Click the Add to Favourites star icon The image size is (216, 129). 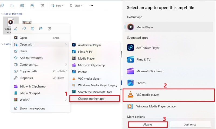[x=16, y=58]
